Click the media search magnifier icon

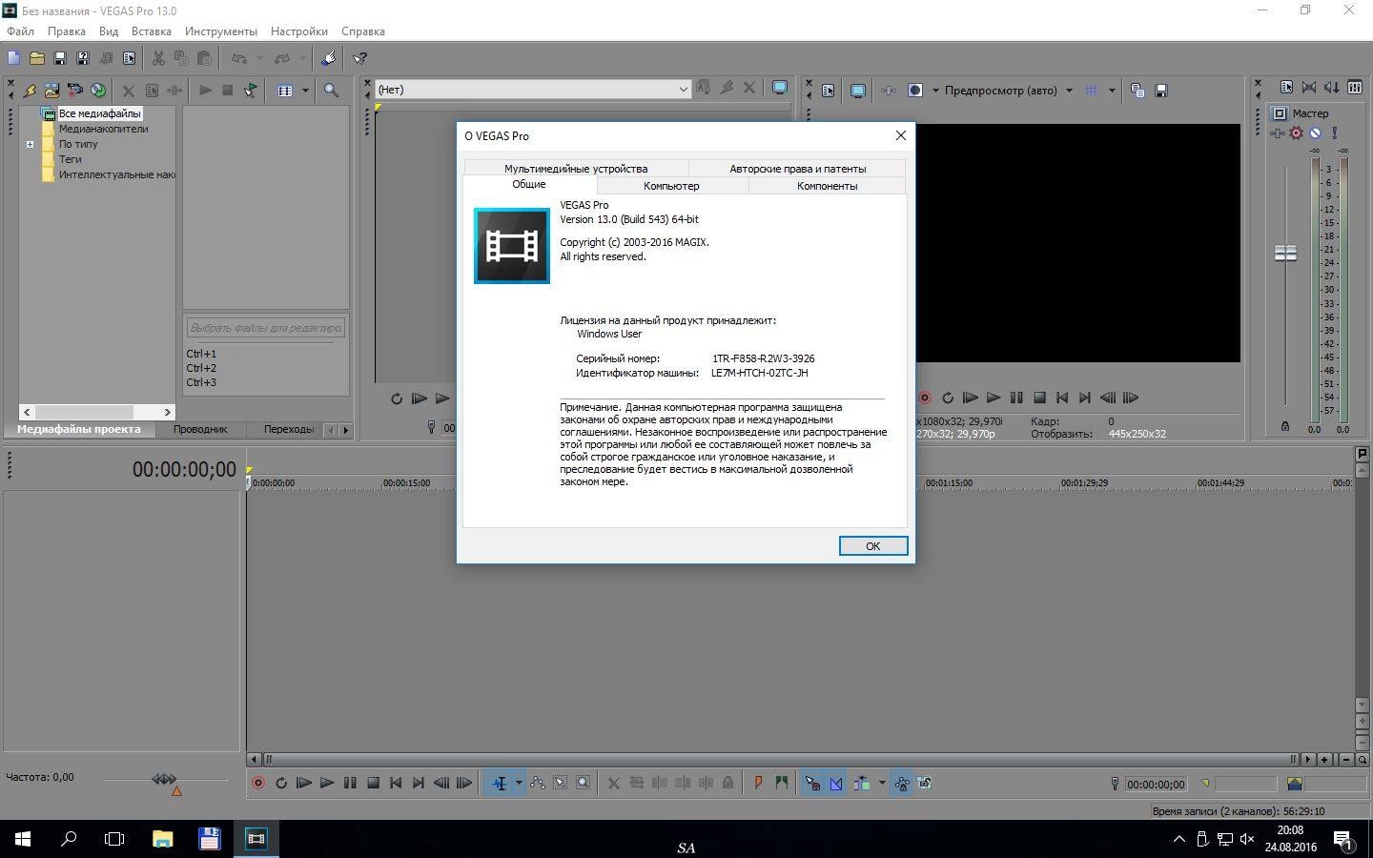[x=332, y=90]
